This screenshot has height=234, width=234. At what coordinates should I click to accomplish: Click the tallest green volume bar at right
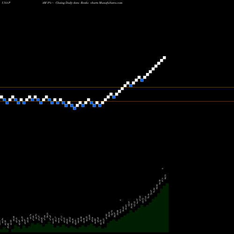[x=167, y=208]
